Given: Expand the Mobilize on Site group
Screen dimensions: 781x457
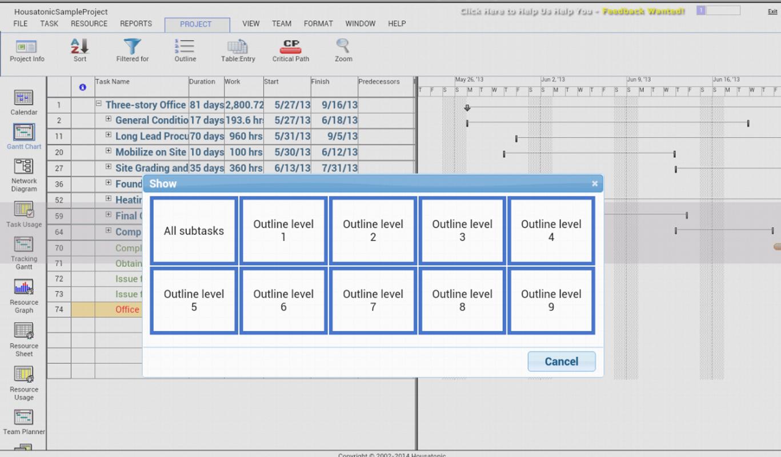Looking at the screenshot, I should (x=109, y=151).
